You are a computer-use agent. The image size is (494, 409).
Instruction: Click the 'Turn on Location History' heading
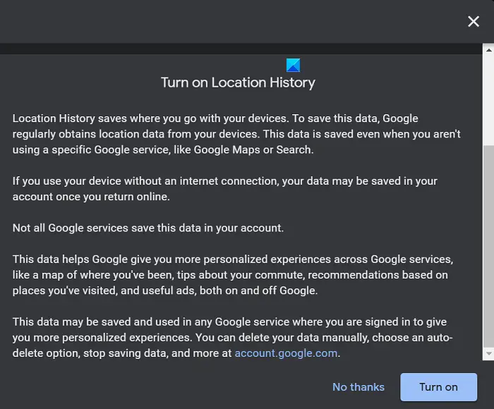coord(238,83)
